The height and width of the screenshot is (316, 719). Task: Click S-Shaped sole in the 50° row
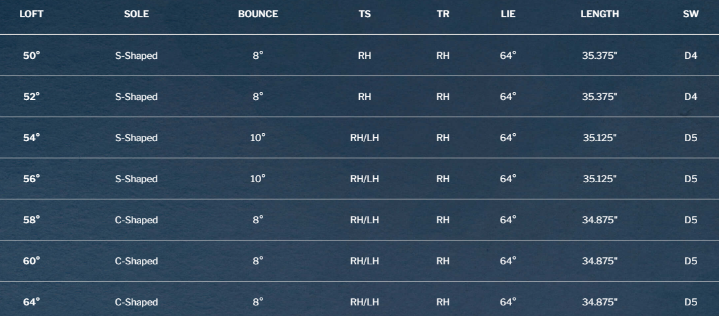137,56
